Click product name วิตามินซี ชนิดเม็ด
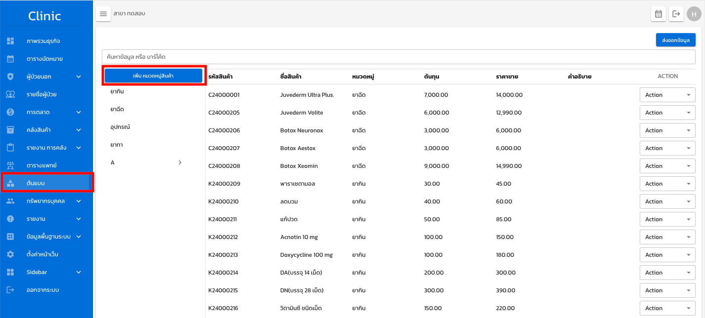 click(301, 308)
